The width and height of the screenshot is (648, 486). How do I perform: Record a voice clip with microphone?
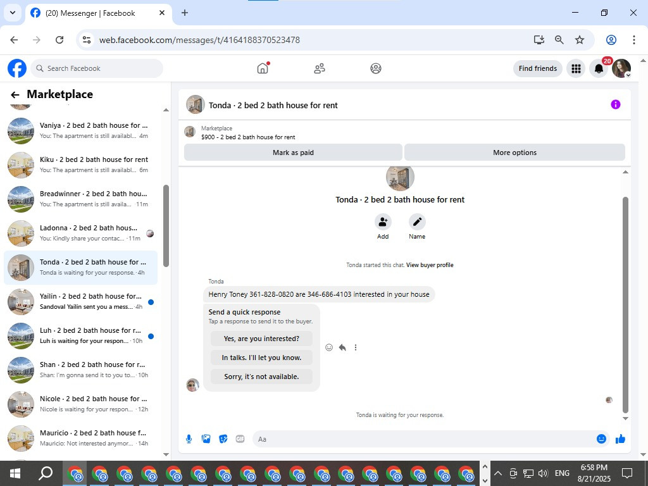coord(189,439)
